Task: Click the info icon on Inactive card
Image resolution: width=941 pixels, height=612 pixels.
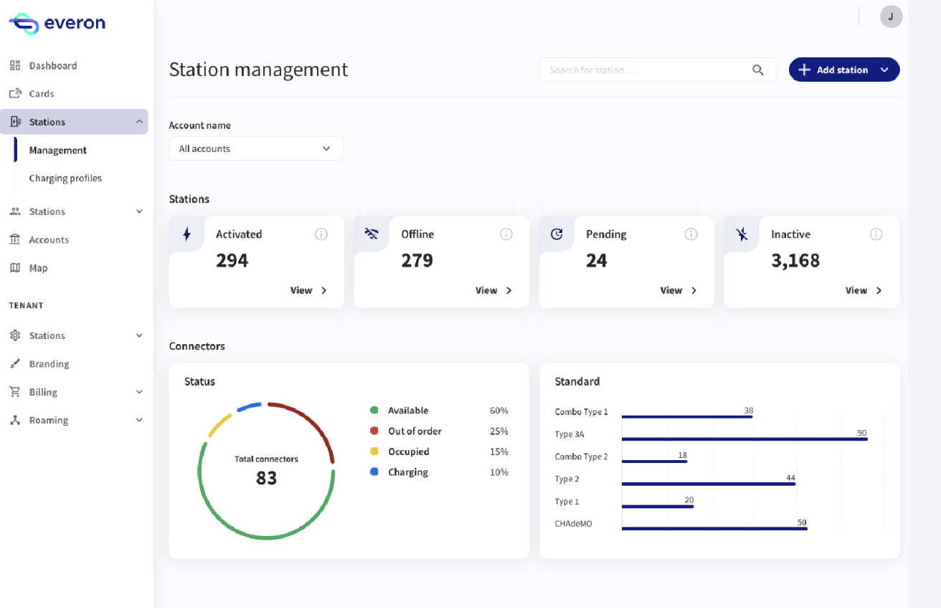Action: click(x=876, y=234)
